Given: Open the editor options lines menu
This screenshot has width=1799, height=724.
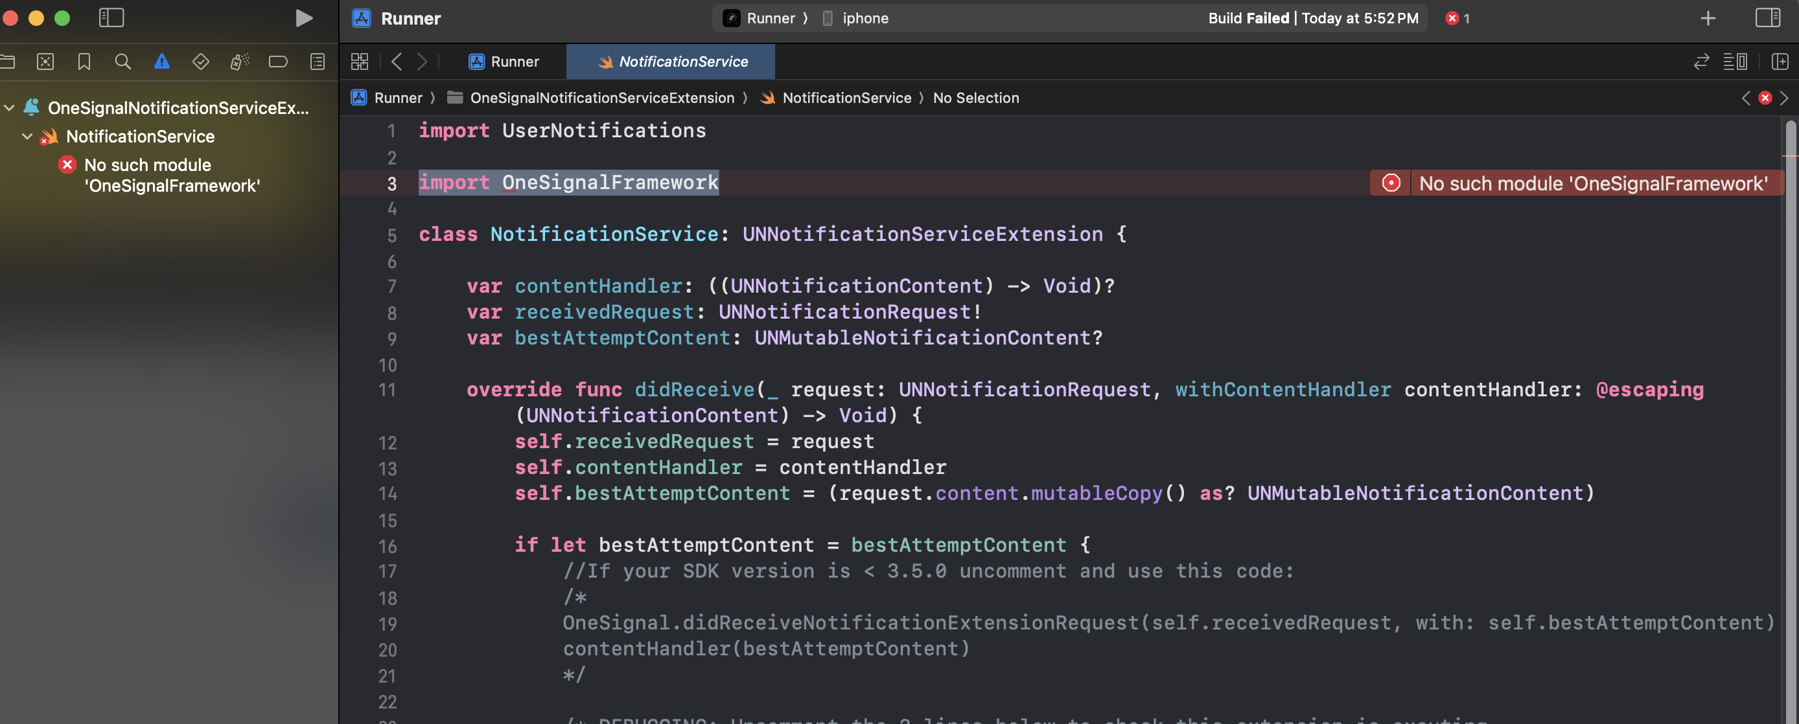Looking at the screenshot, I should tap(1735, 62).
